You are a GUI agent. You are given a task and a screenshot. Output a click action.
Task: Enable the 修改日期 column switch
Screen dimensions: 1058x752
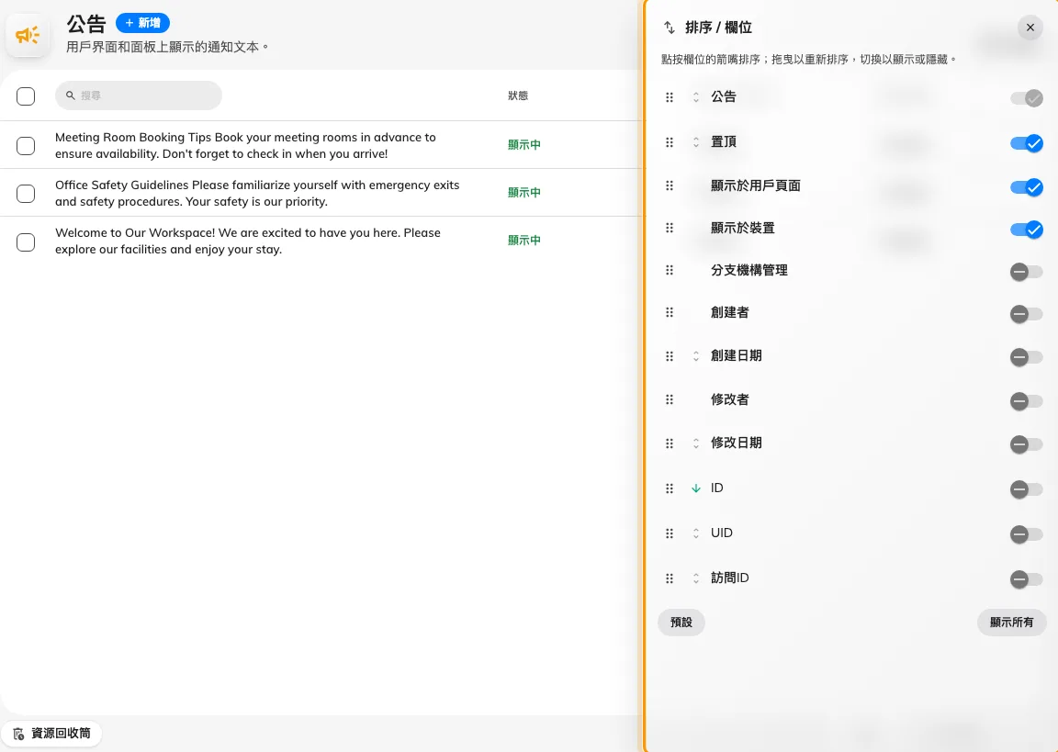click(x=1026, y=443)
